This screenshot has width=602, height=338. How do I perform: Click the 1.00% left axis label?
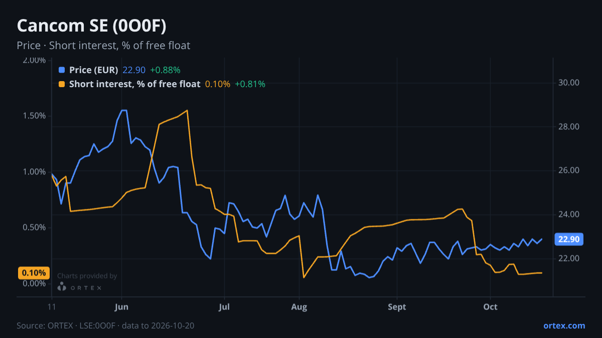[35, 172]
